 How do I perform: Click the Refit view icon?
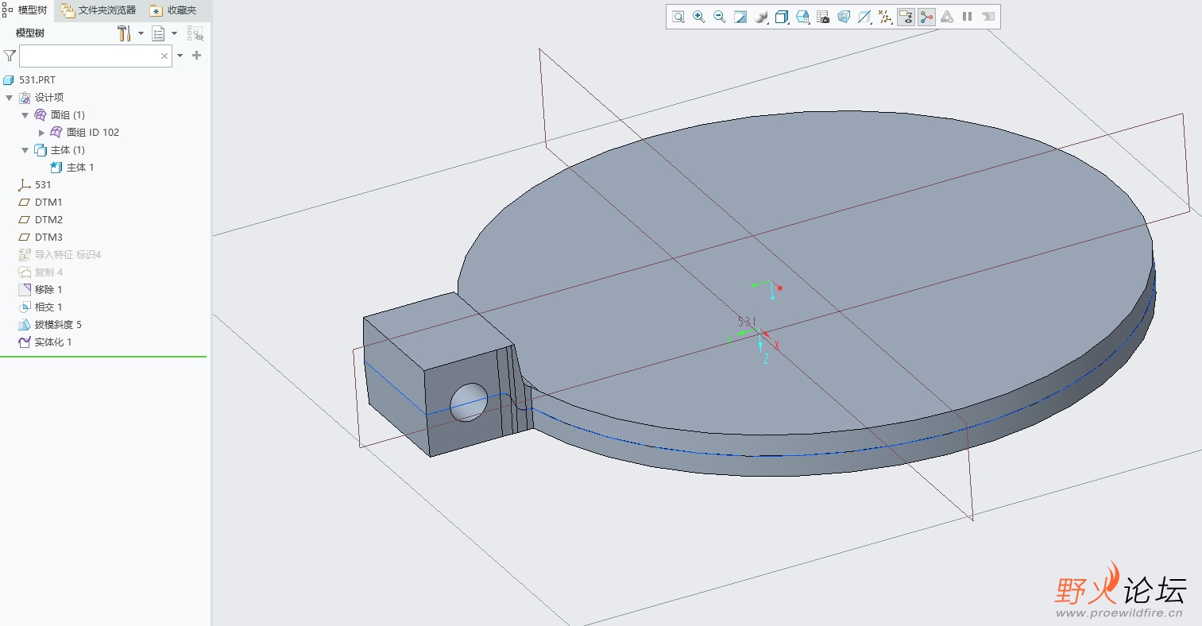click(x=678, y=17)
